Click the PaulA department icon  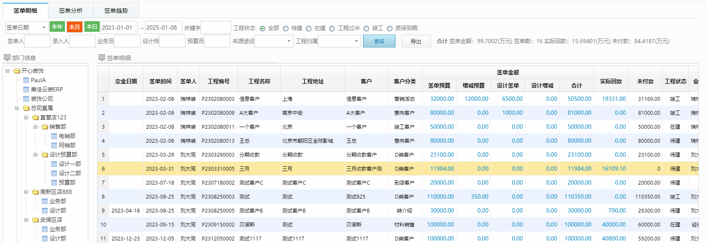click(26, 80)
